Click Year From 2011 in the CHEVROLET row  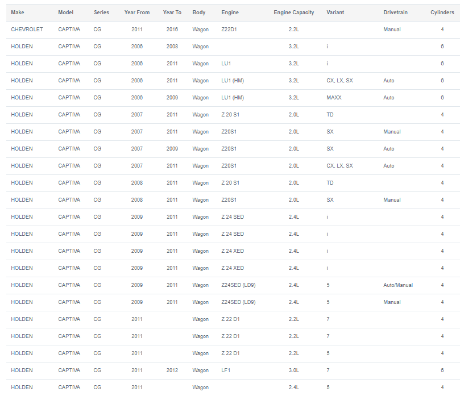137,30
